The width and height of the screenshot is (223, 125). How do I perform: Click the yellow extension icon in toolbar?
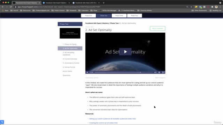[x=197, y=7]
